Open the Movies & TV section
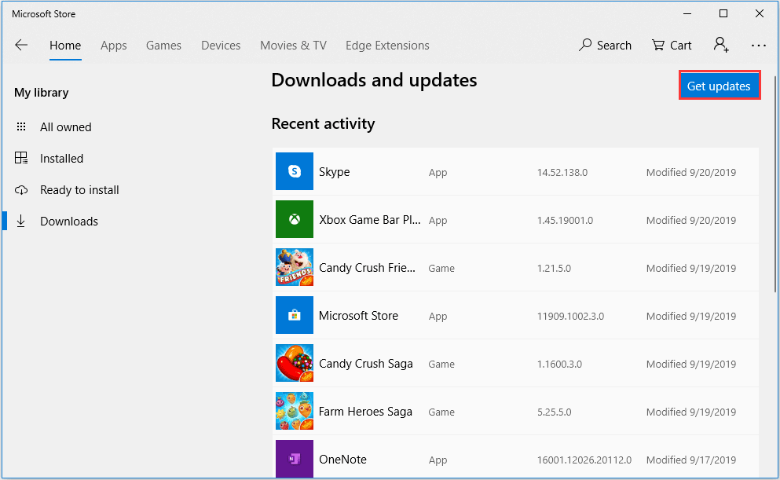The height and width of the screenshot is (480, 780). 293,45
